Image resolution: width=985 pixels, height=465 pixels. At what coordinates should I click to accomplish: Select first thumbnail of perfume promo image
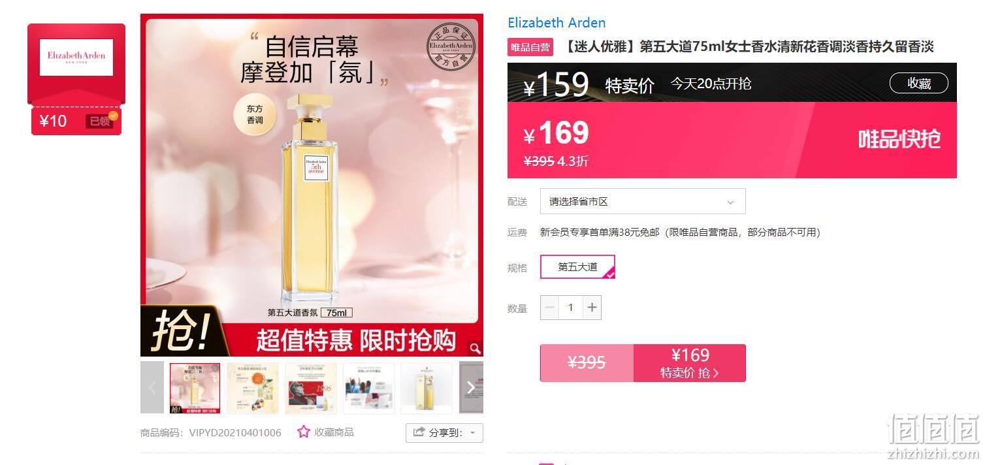coord(195,388)
